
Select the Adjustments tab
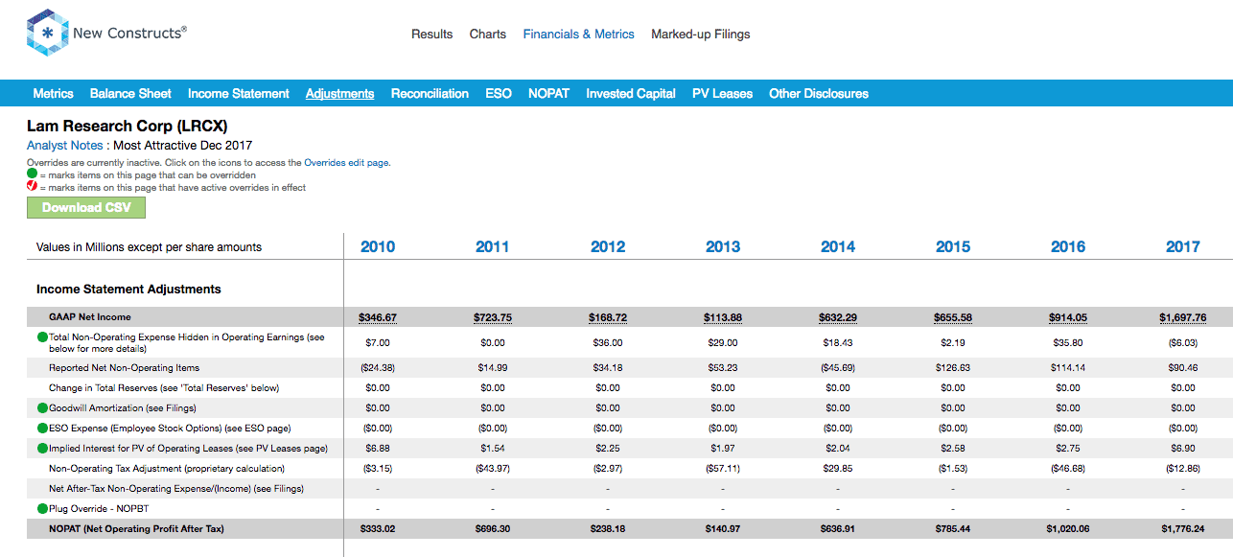click(339, 93)
